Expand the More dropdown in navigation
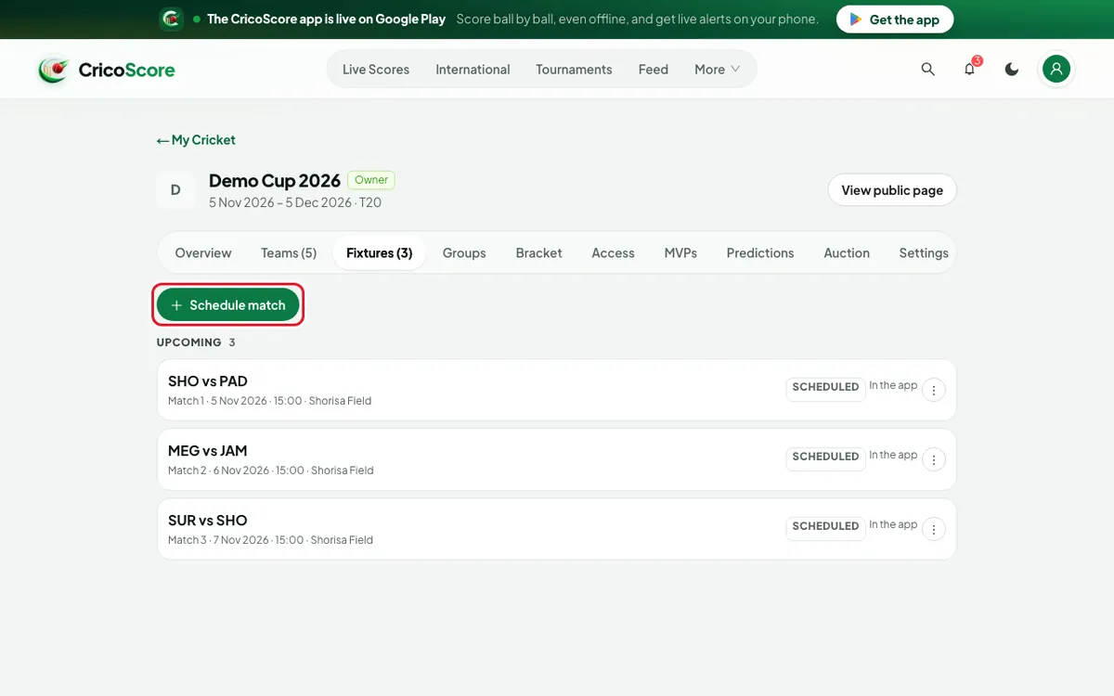Image resolution: width=1114 pixels, height=696 pixels. 718,70
